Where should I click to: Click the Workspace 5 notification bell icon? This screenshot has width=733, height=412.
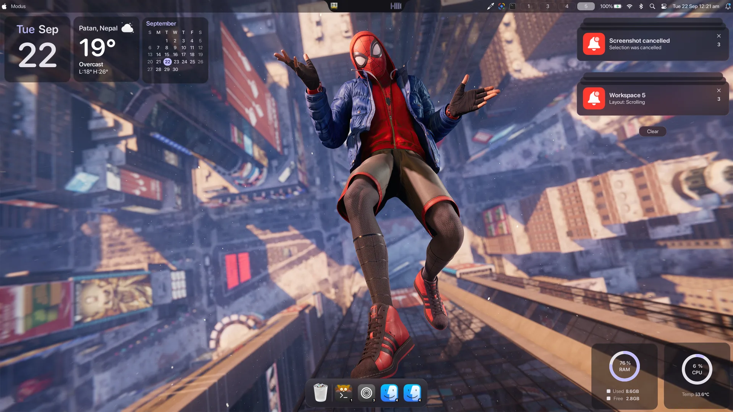(594, 98)
